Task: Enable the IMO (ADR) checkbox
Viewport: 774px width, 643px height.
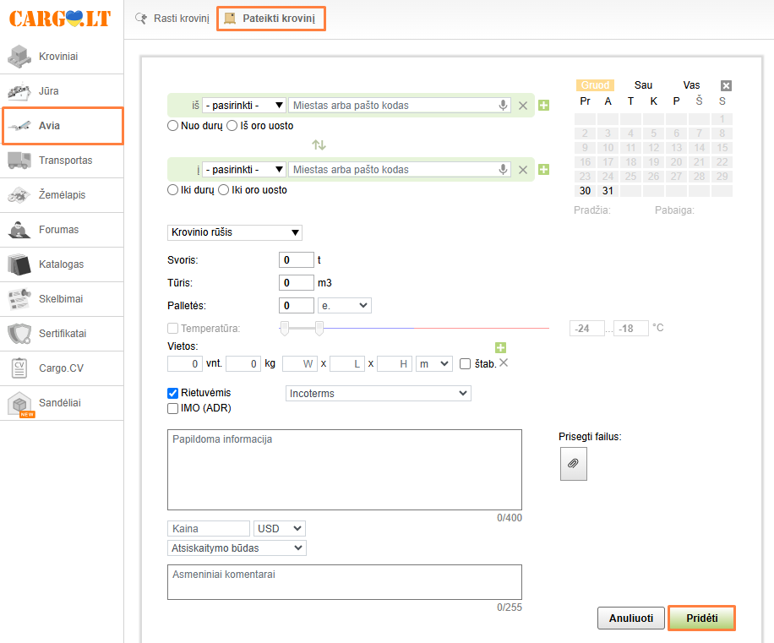Action: 173,408
